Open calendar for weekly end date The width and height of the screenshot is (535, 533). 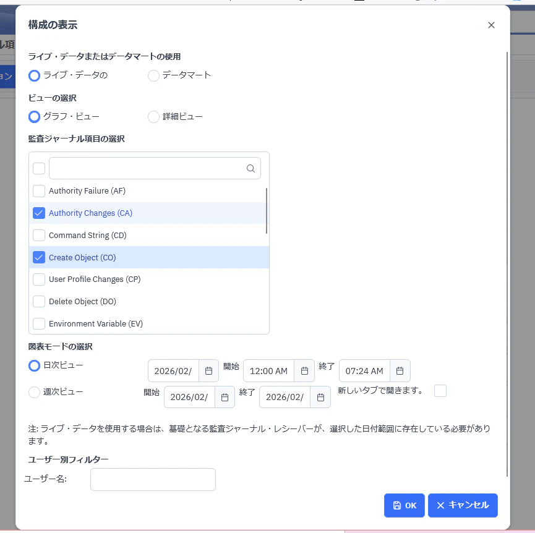(321, 398)
